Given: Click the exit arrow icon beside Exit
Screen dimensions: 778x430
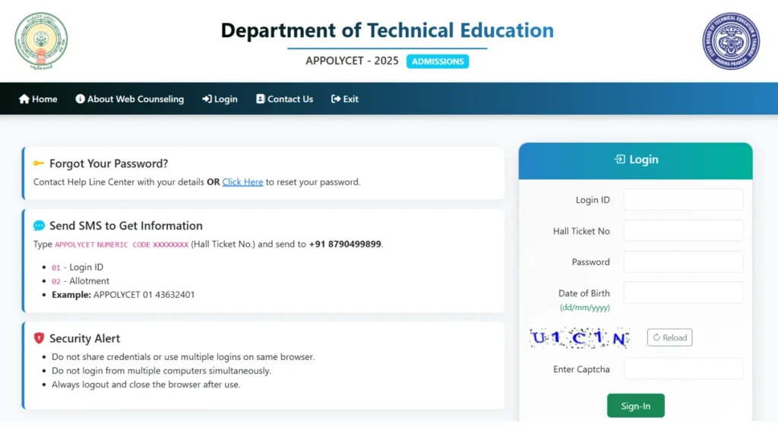Looking at the screenshot, I should point(336,99).
